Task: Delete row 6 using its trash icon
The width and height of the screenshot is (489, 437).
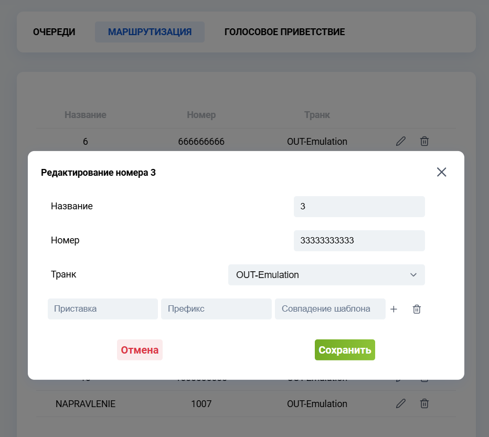Action: [424, 141]
